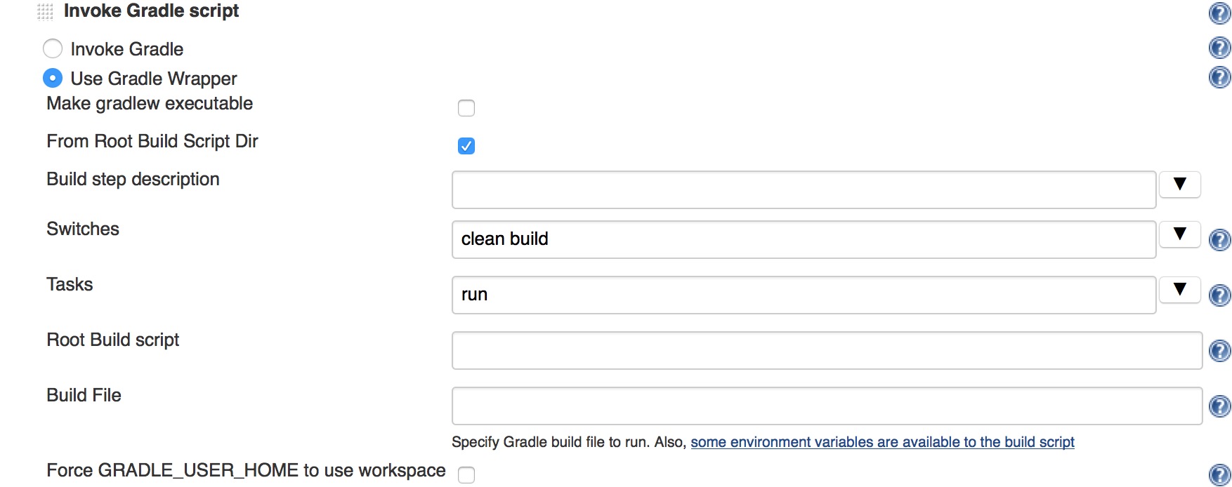The height and width of the screenshot is (487, 1232).
Task: Open help for Invoke Gradle radio option
Action: (x=1219, y=48)
